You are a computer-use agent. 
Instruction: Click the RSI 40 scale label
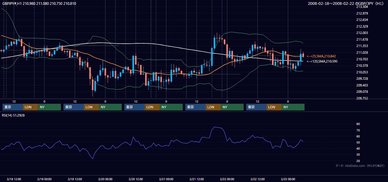click(358, 149)
